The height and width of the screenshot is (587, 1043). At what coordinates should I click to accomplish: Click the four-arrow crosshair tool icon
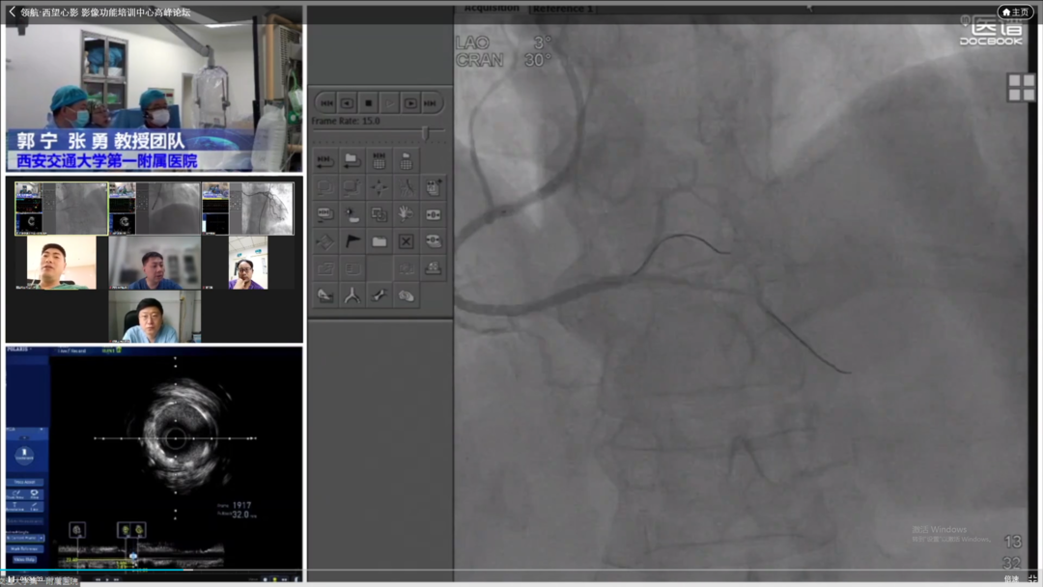pos(380,187)
